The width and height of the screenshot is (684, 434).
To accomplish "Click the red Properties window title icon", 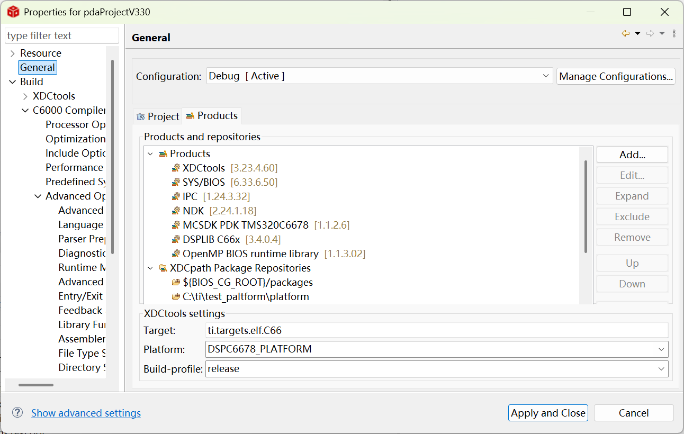I will click(x=13, y=12).
